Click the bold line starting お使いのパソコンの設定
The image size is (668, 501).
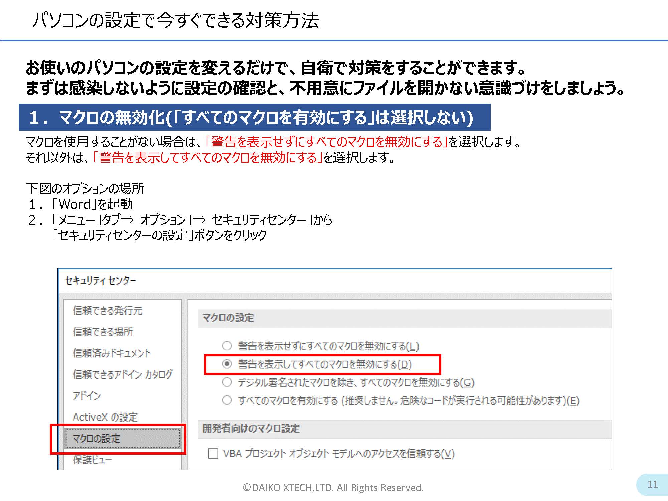[276, 68]
